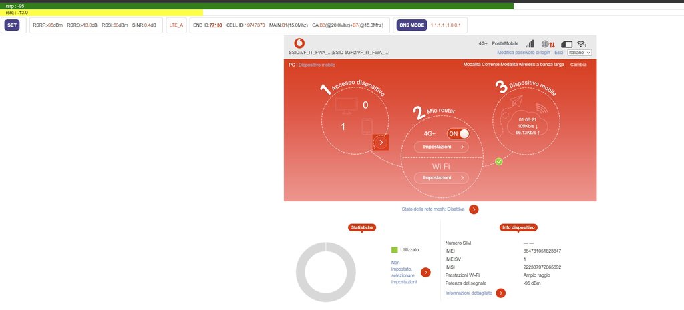
Task: Click the green rsrp signal bar
Action: pyautogui.click(x=257, y=6)
